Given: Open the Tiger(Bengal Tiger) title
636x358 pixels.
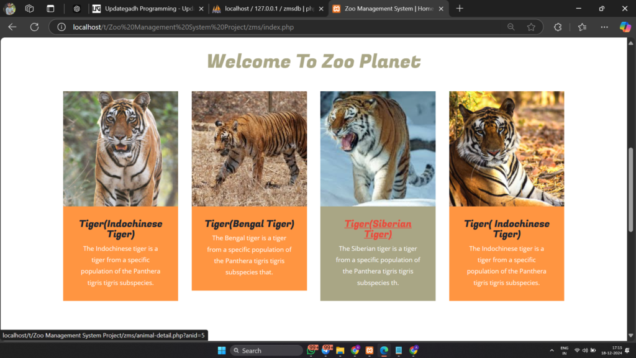Looking at the screenshot, I should pos(250,223).
